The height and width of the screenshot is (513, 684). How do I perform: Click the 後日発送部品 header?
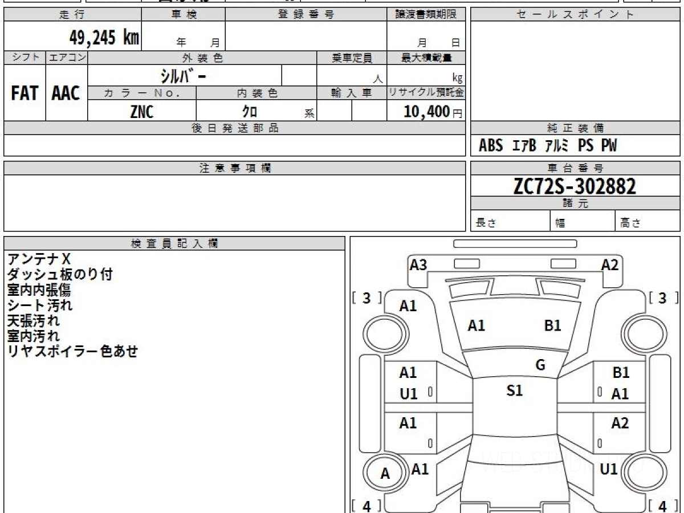[235, 128]
